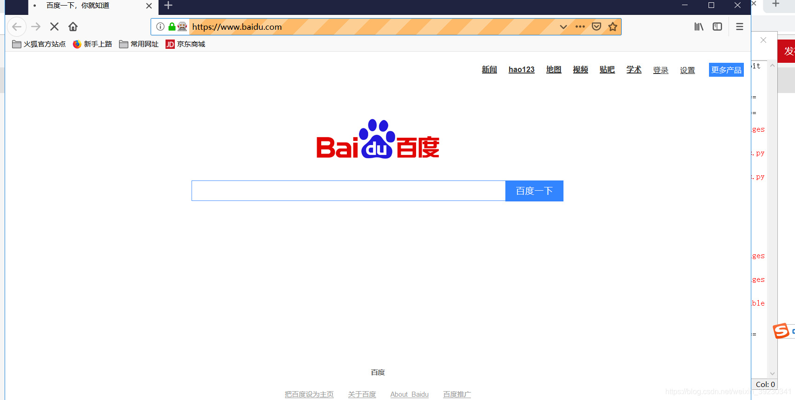
Task: Click the scroll down arrow in background editor
Action: [x=773, y=373]
